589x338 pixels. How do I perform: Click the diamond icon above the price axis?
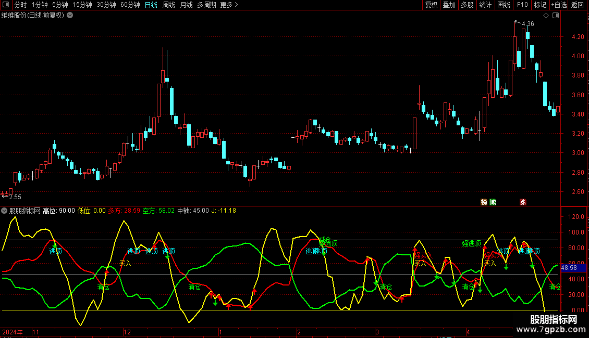(x=546, y=16)
